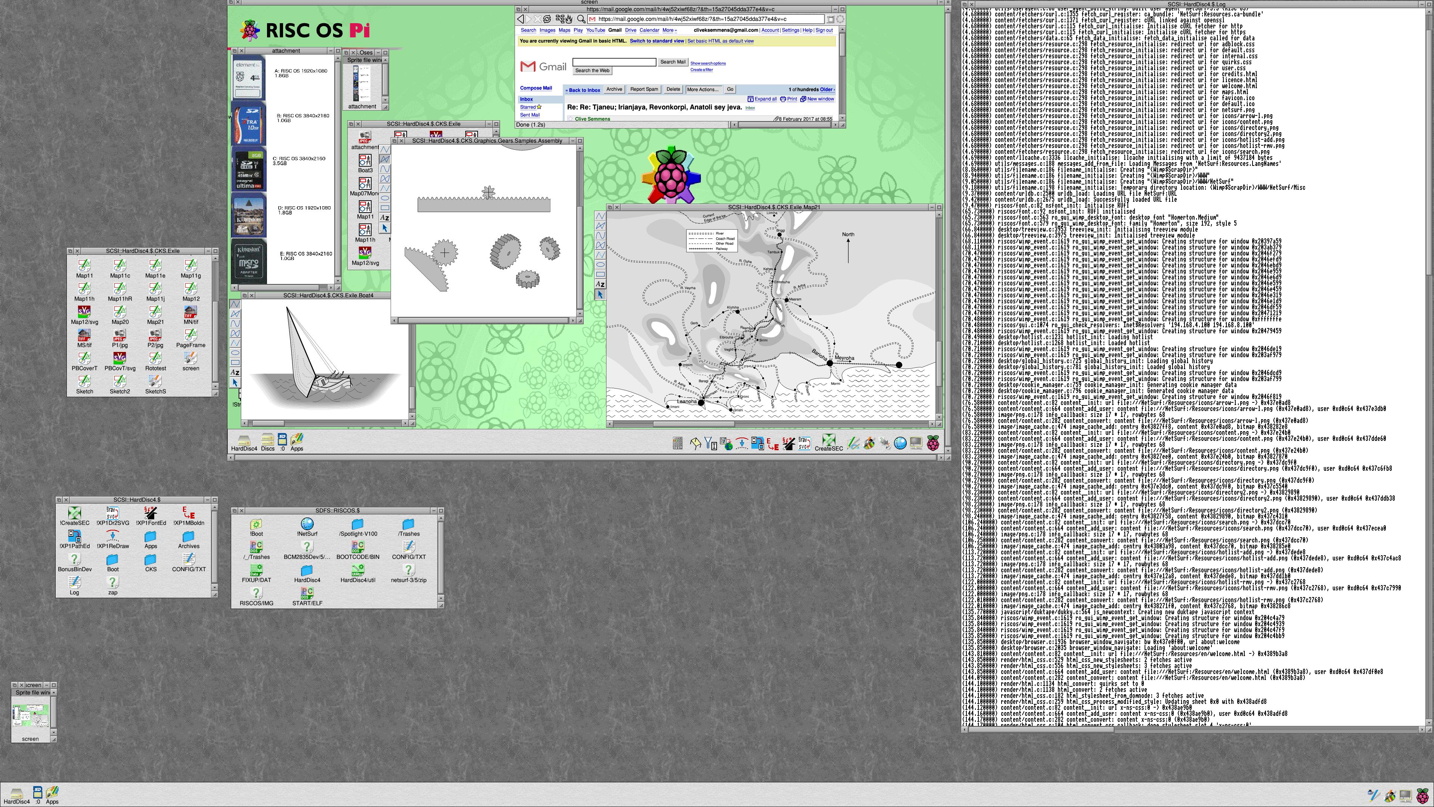The width and height of the screenshot is (1434, 807).
Task: Select the text Az tool in Map21 toolbox
Action: [x=600, y=284]
